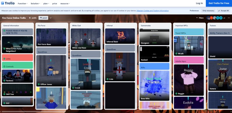Expand the resource menu

click(x=65, y=3)
